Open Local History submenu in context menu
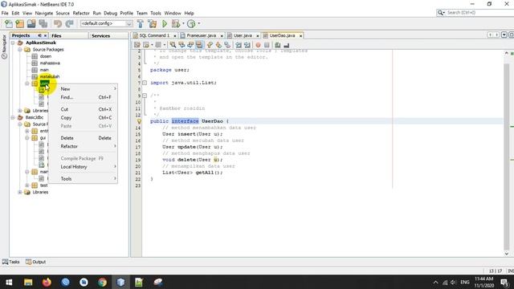514x289 pixels. [x=84, y=167]
